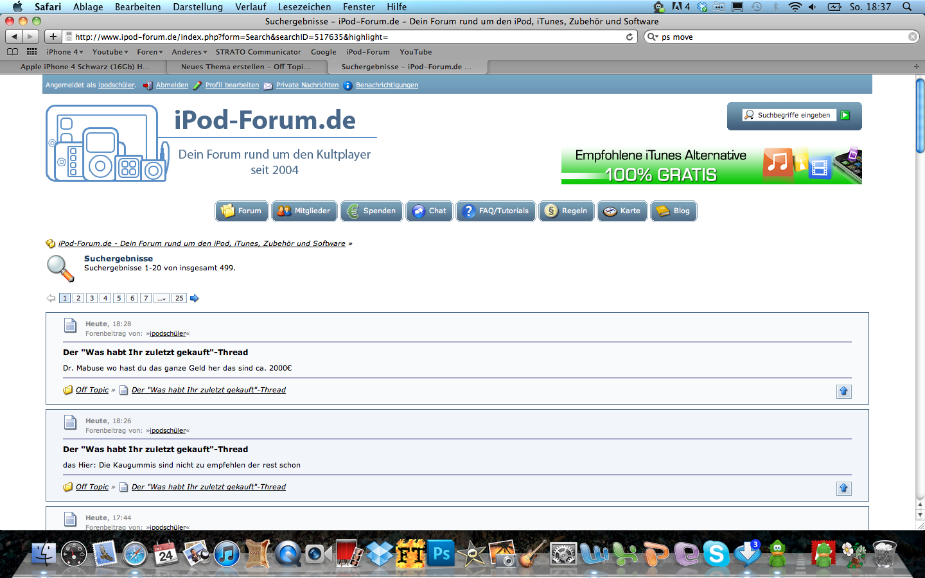Go to results page 2

[78, 298]
